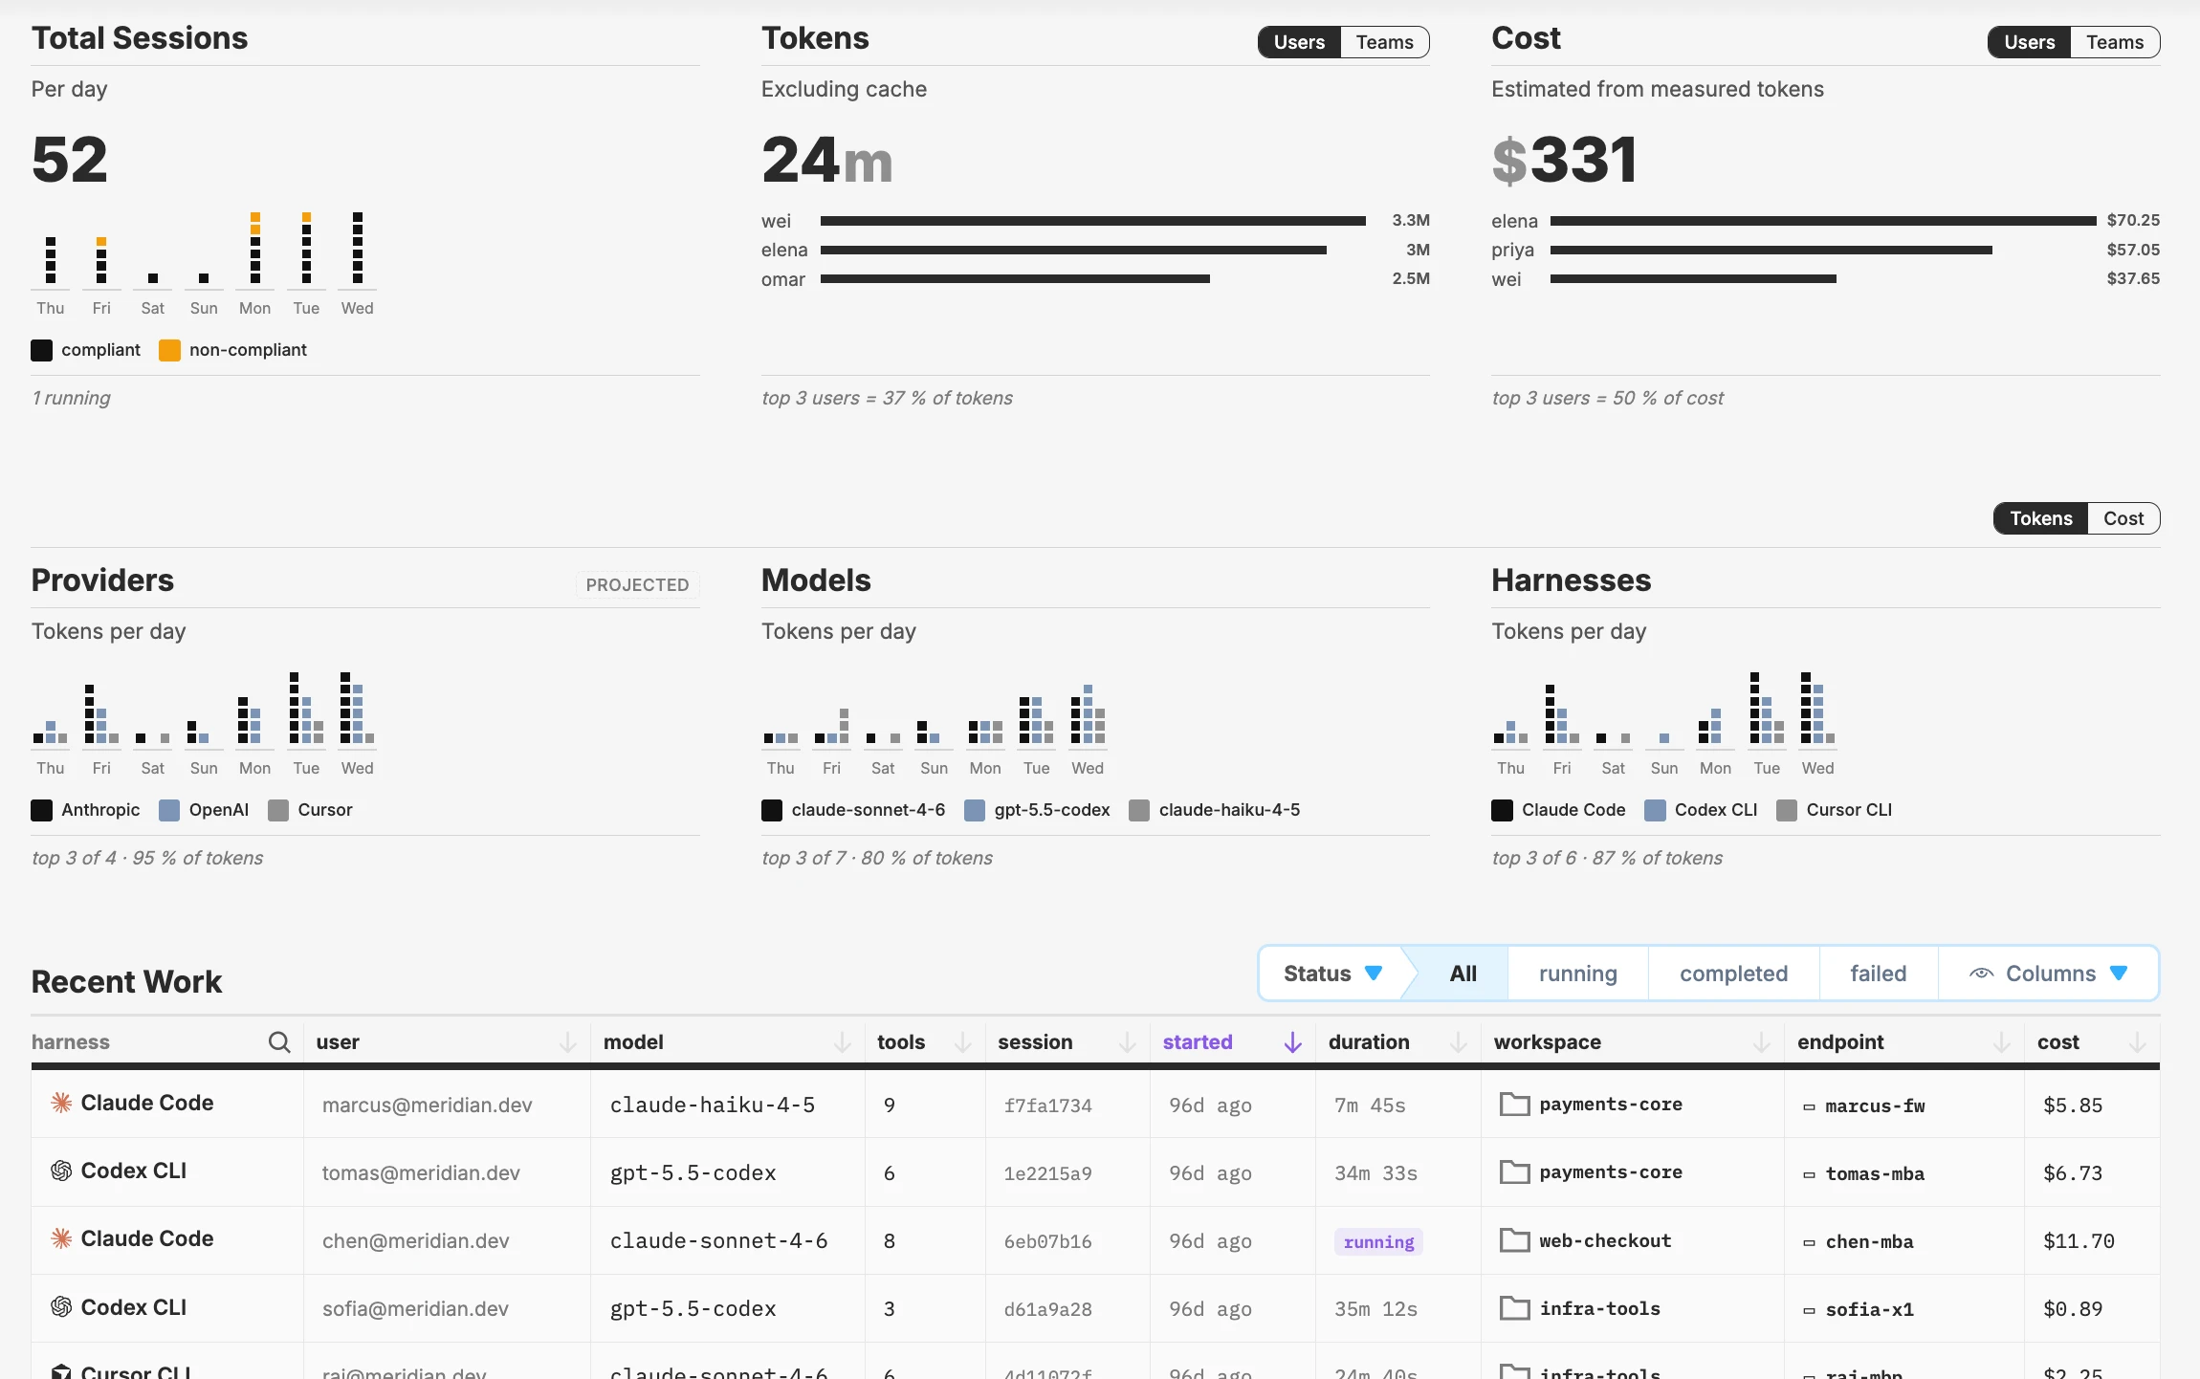Click folder icon in tomas payments-core row

point(1514,1172)
